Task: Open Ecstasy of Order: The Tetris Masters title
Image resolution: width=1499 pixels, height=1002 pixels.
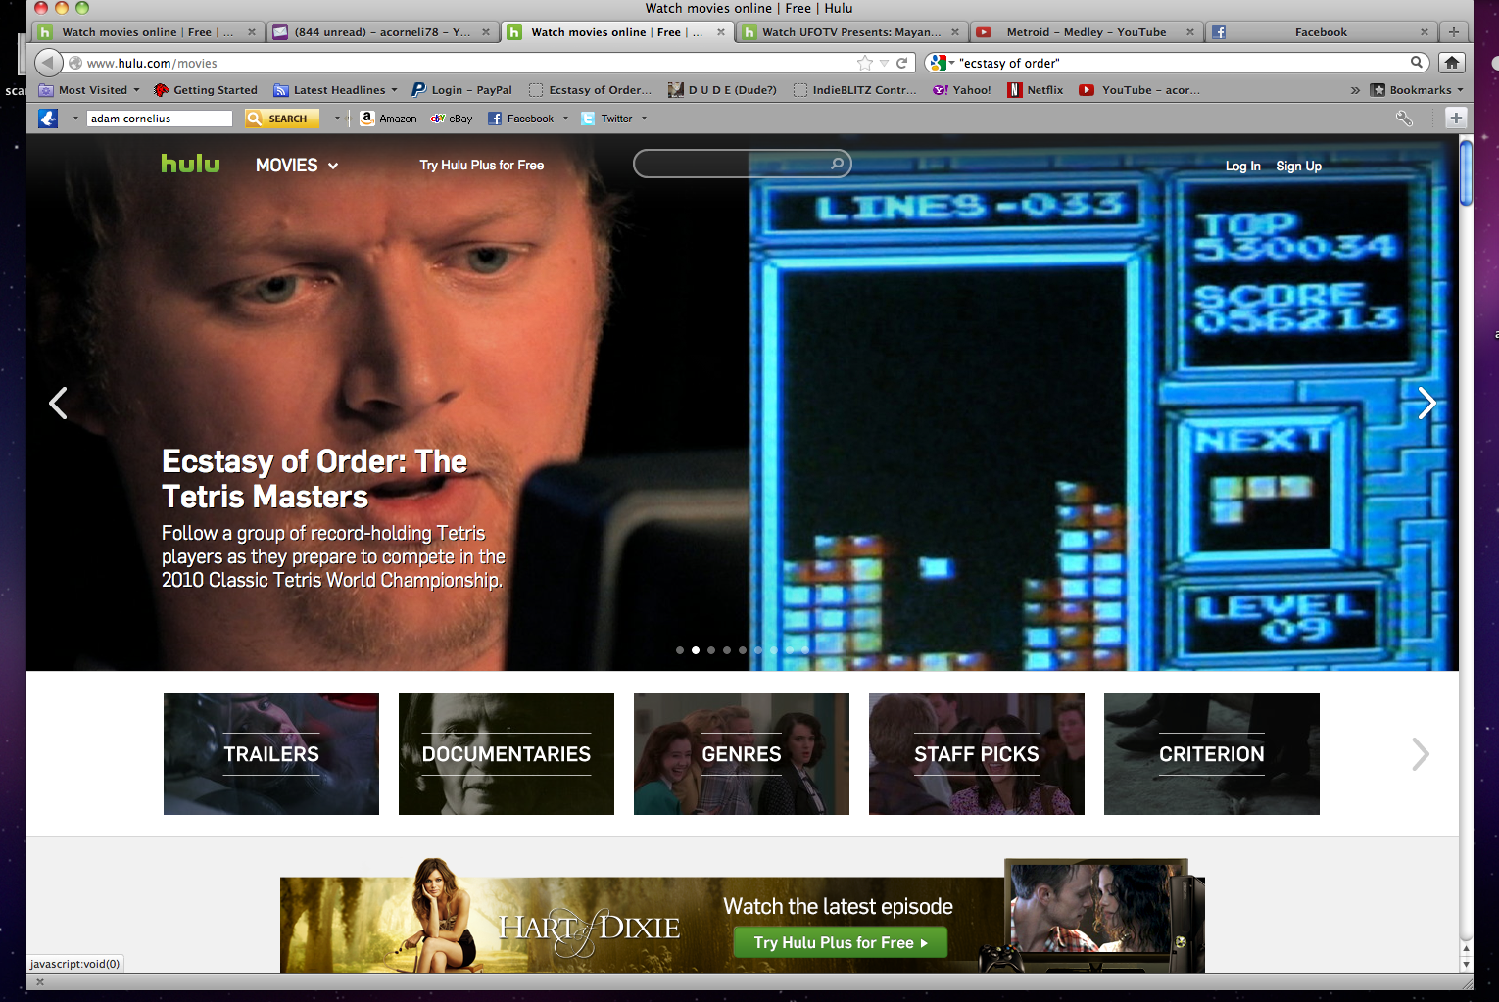Action: click(x=314, y=479)
